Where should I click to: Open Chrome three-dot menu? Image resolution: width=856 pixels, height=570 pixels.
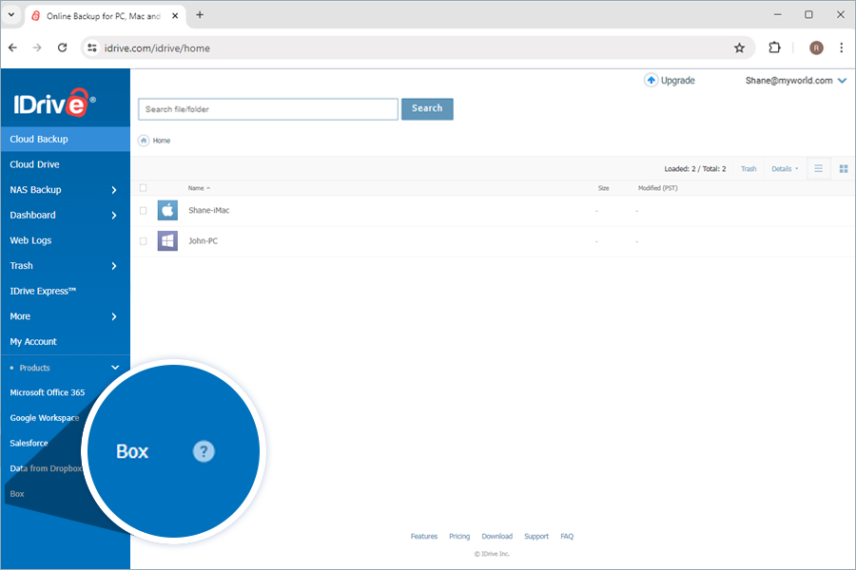842,48
